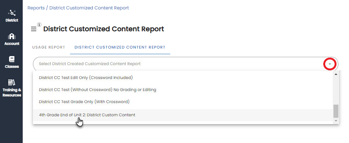Open the Classes book icon

(x=12, y=59)
